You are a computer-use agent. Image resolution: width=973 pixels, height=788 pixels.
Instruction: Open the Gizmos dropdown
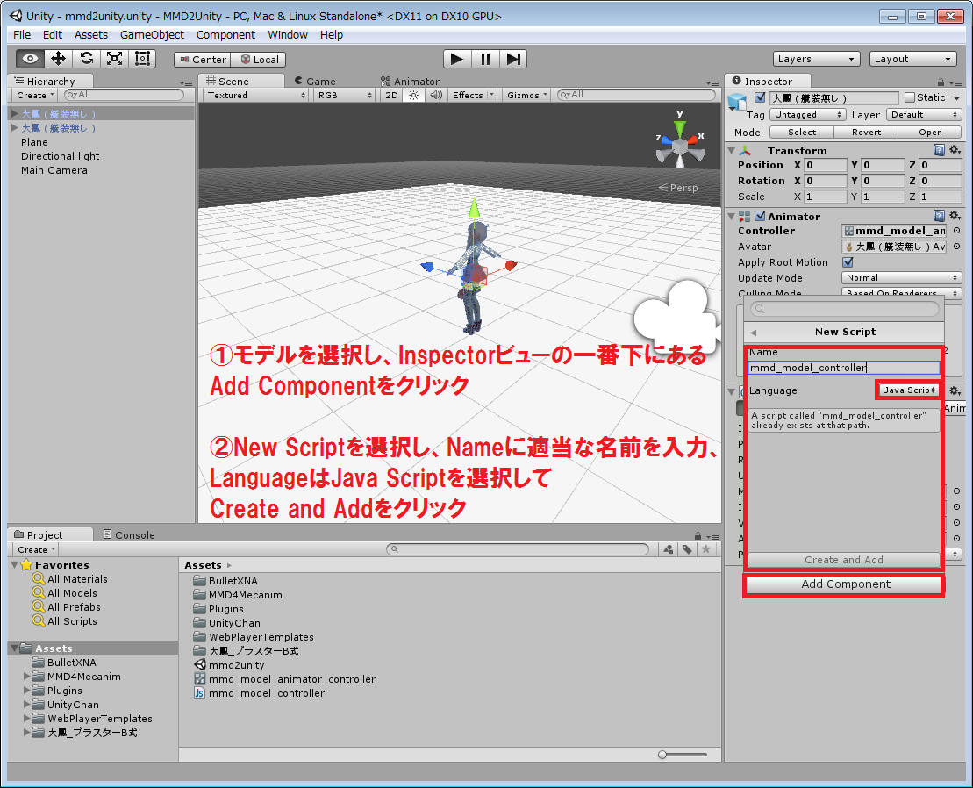pyautogui.click(x=526, y=95)
